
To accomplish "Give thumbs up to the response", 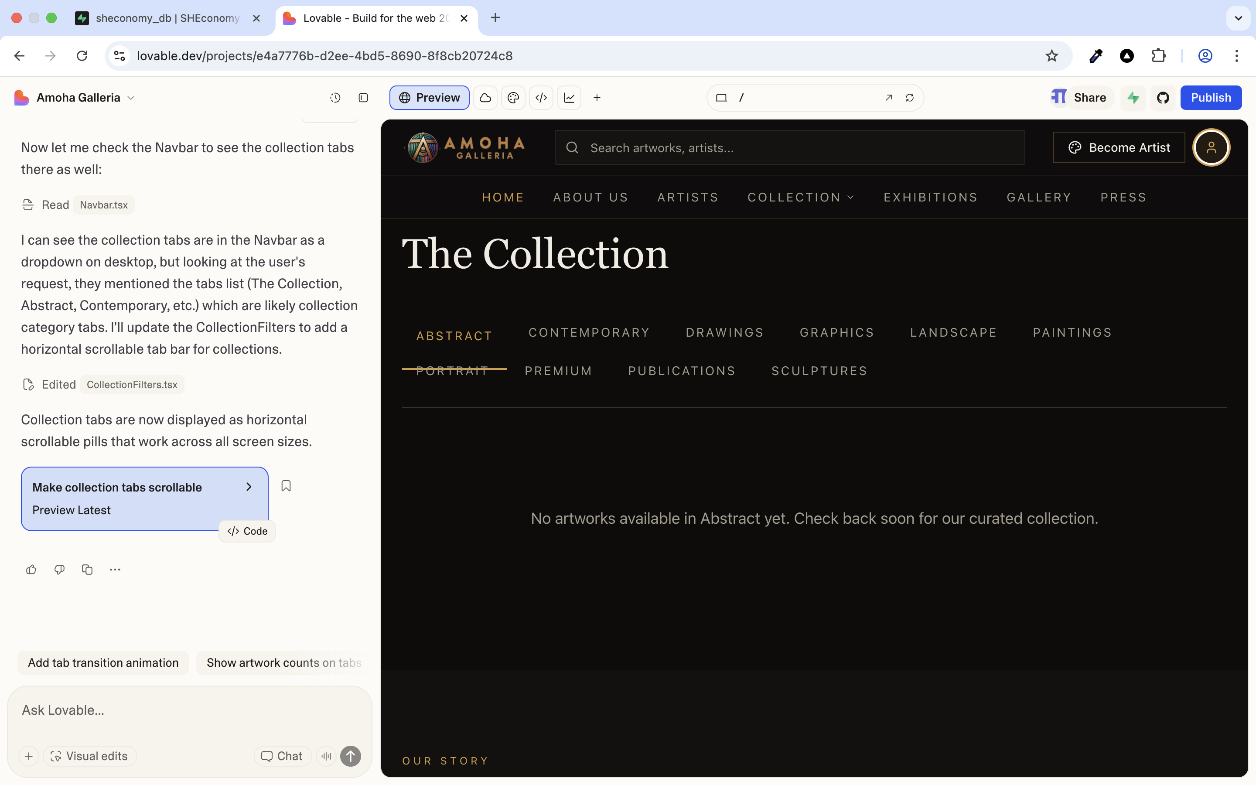I will click(x=31, y=570).
